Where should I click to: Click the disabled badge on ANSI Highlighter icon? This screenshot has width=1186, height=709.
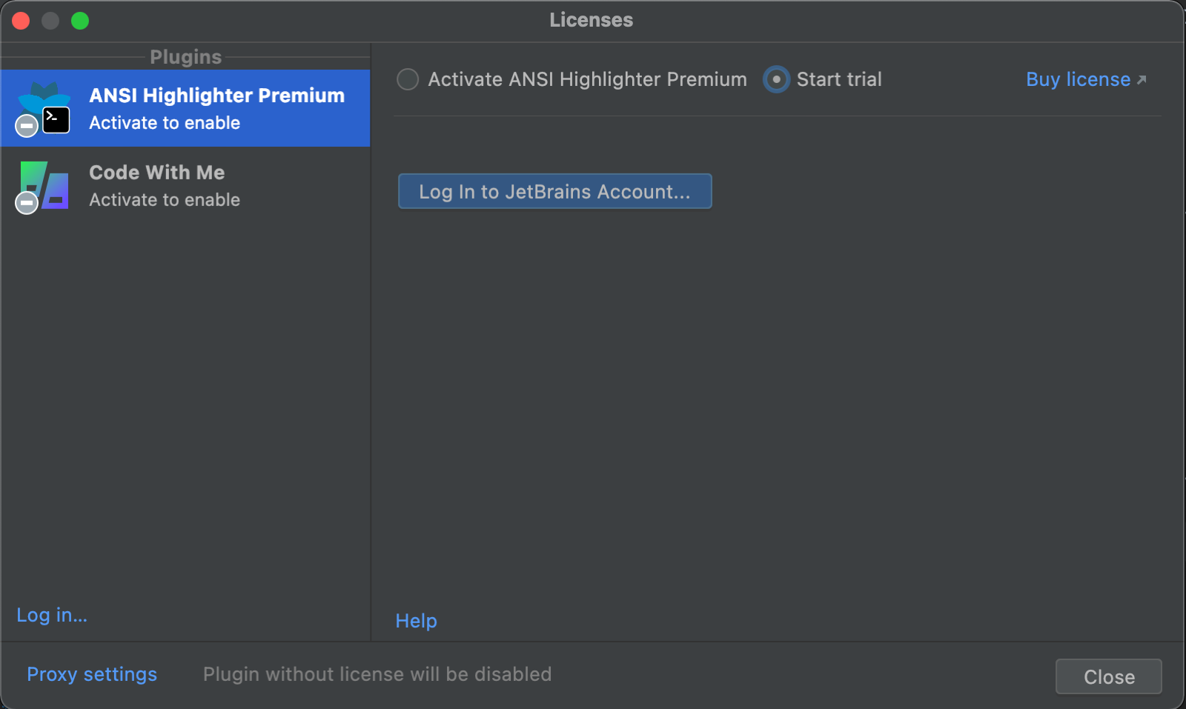tap(27, 126)
